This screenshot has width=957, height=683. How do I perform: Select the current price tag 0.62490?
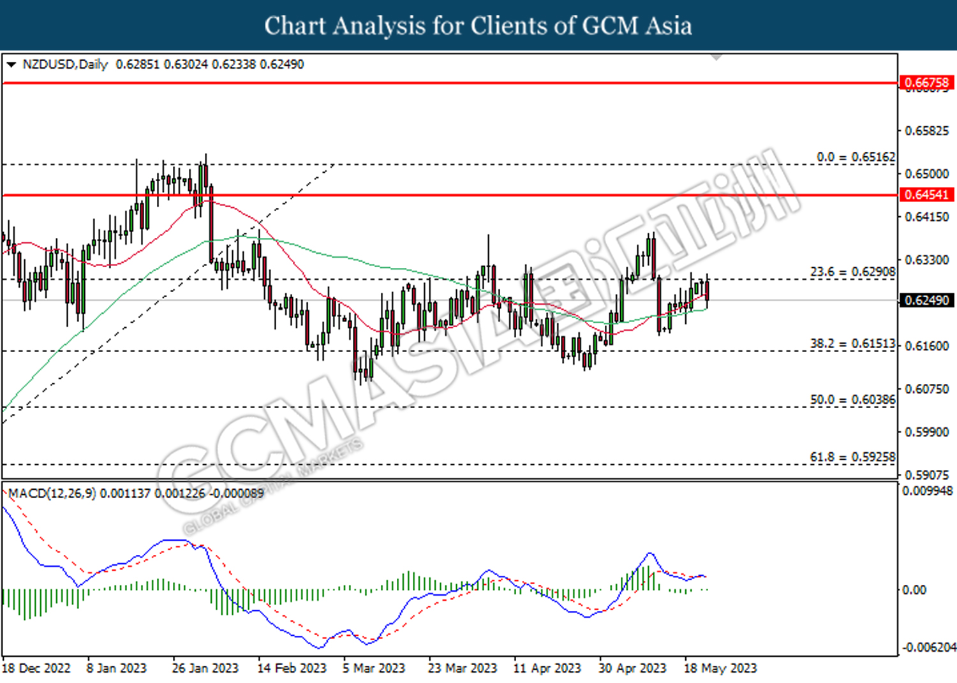927,300
